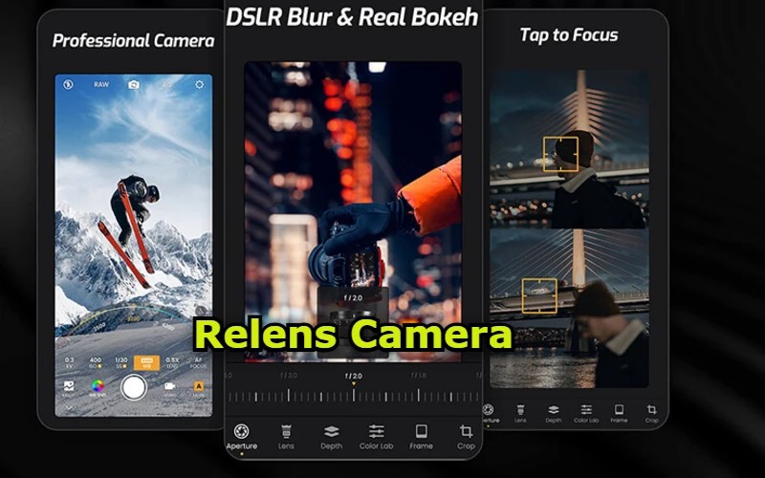Tap the orange A mode icon
The image size is (765, 478).
199,387
